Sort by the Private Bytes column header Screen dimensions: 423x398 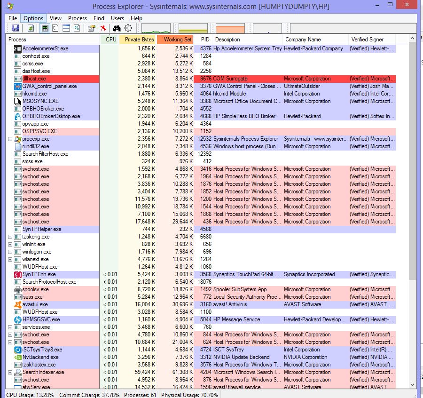click(137, 40)
